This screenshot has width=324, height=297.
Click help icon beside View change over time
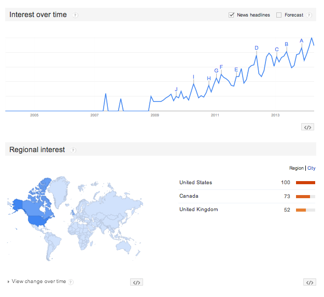[71, 282]
